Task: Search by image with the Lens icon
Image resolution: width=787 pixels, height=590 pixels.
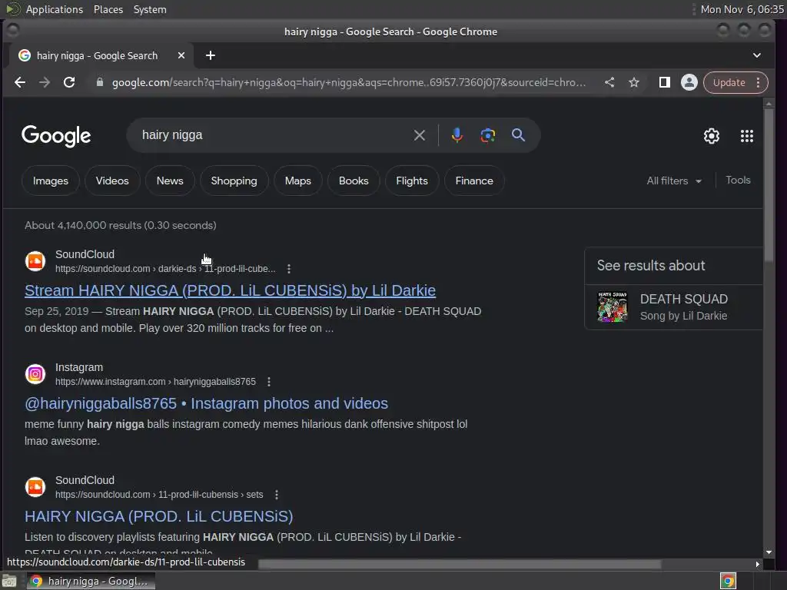Action: click(x=487, y=135)
